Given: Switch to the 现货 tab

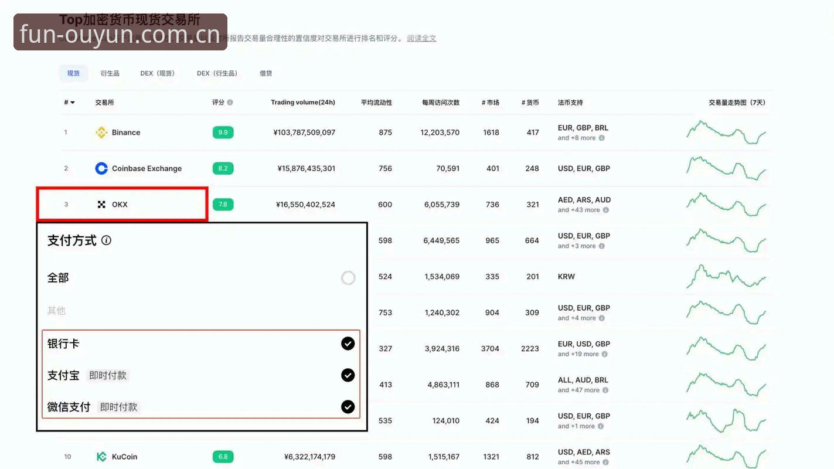Looking at the screenshot, I should (x=73, y=73).
